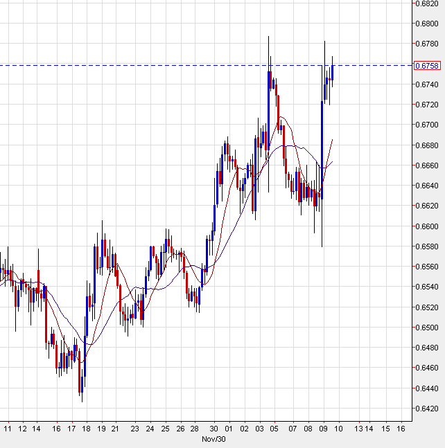This screenshot has width=445, height=448.
Task: Click the date label 21 on time axis
Action: pyautogui.click(x=115, y=429)
